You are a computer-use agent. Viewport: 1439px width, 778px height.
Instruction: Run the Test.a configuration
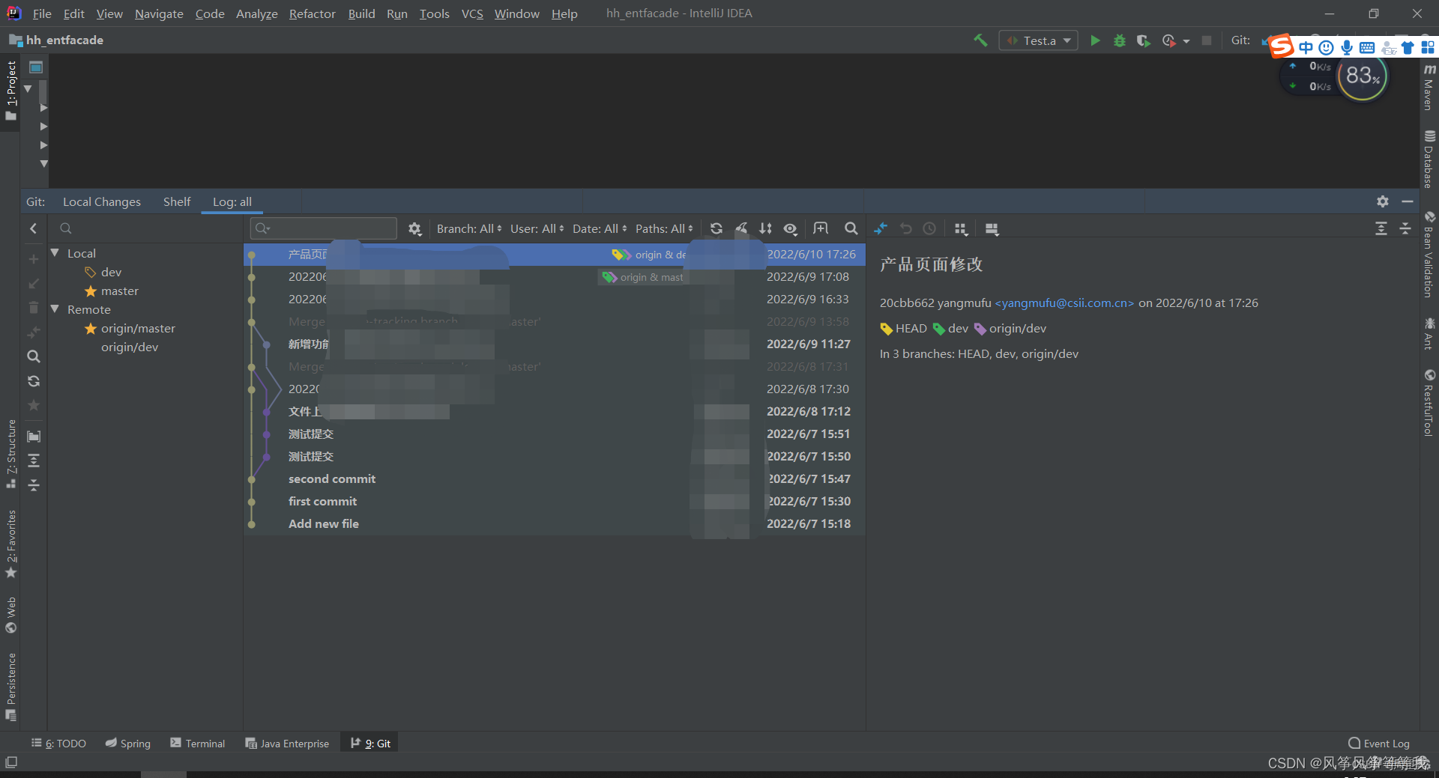tap(1095, 40)
